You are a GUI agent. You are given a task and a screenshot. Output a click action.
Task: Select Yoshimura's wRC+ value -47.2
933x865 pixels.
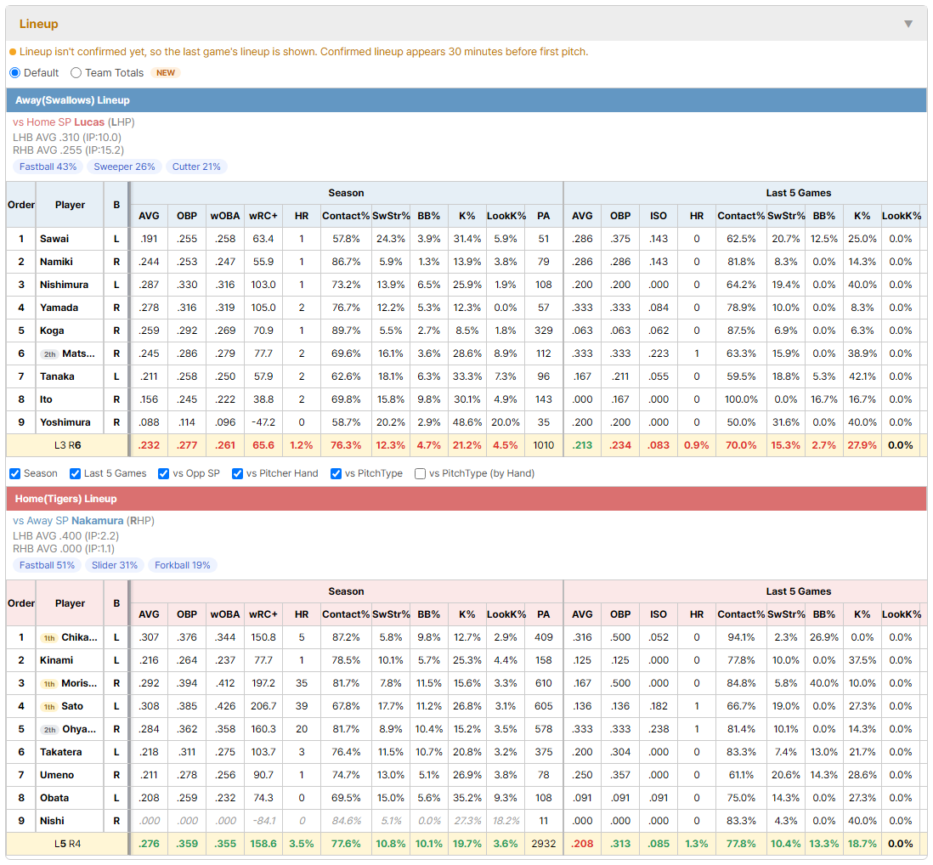click(263, 422)
